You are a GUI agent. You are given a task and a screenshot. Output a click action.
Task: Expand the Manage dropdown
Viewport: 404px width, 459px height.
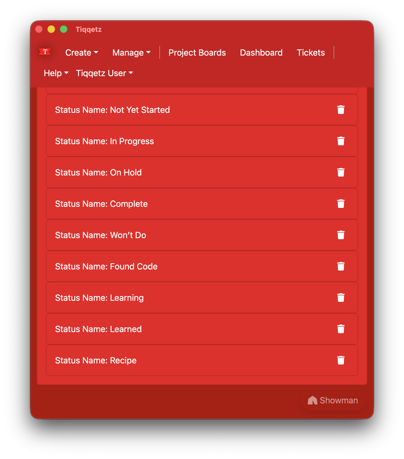pyautogui.click(x=131, y=52)
